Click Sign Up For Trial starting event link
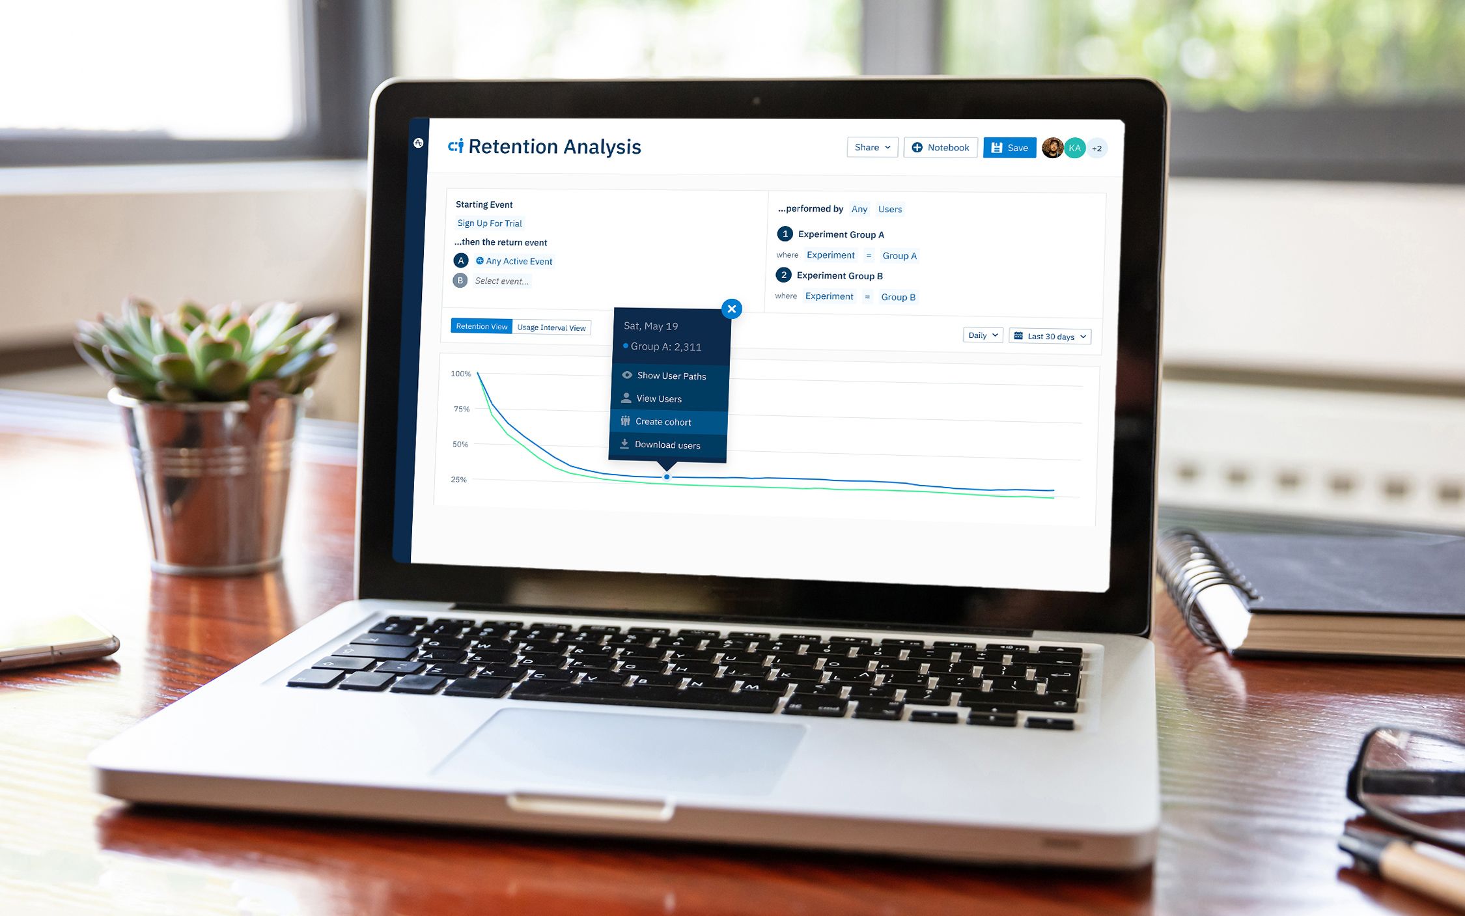 [490, 223]
